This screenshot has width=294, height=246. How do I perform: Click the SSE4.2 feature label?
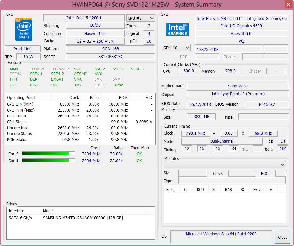coord(57,74)
